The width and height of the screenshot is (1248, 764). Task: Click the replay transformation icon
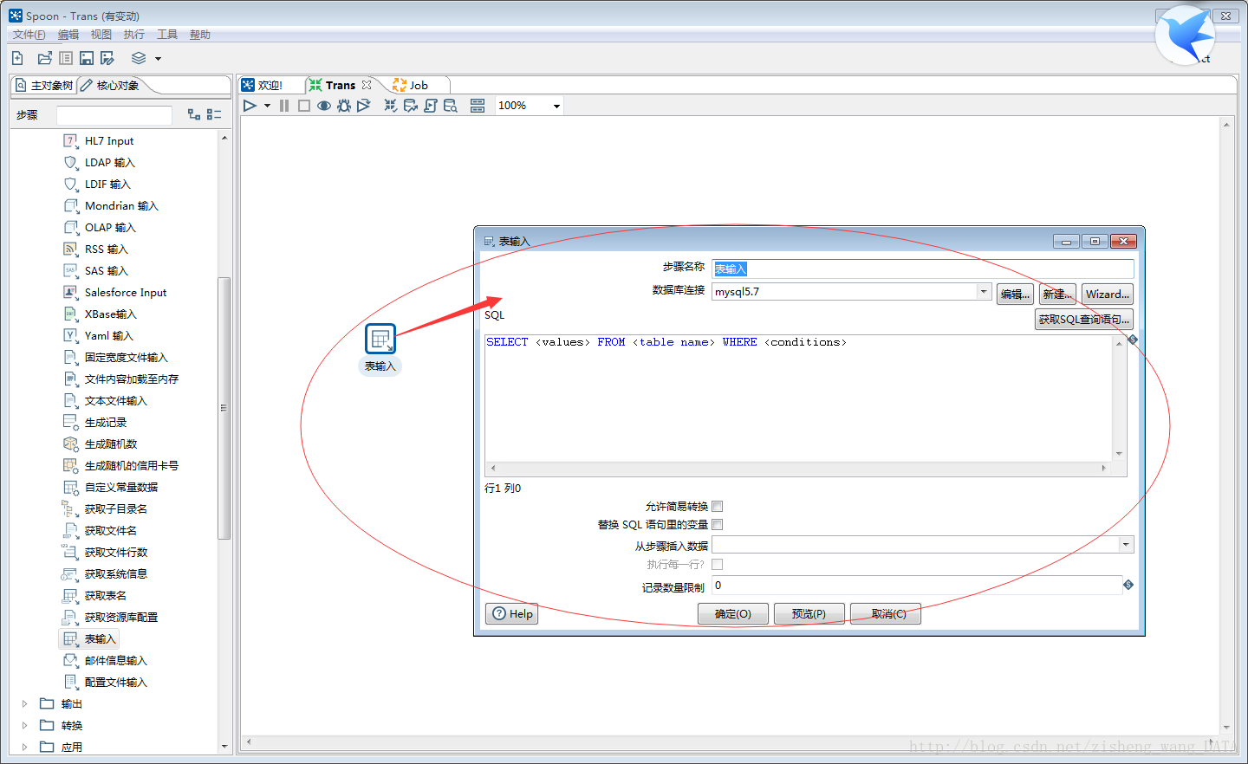(x=364, y=106)
